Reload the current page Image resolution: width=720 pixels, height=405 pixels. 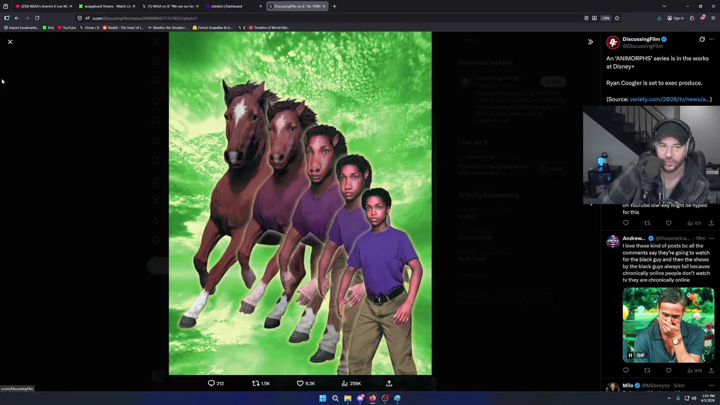coord(37,18)
